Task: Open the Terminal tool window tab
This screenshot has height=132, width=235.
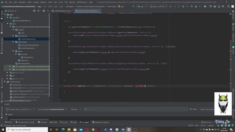Action: (42, 122)
